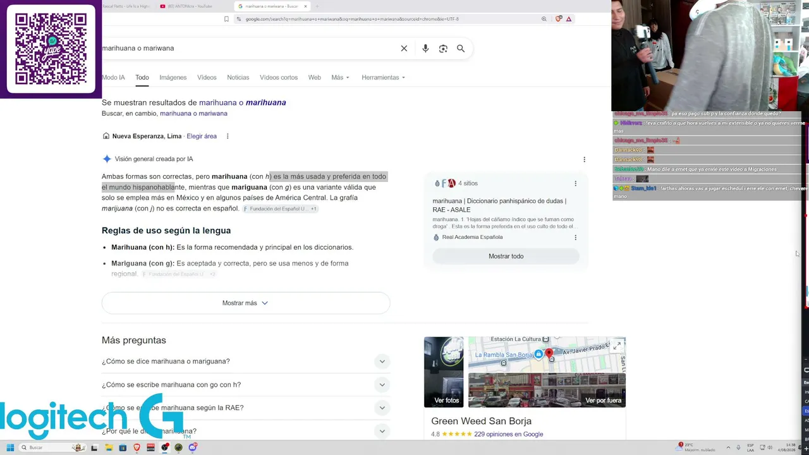Image resolution: width=809 pixels, height=455 pixels.
Task: Open Discord from the taskbar
Action: coord(193,447)
